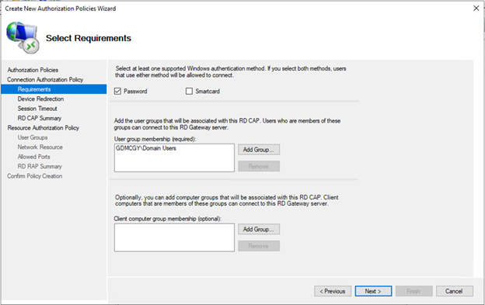Image resolution: width=485 pixels, height=305 pixels.
Task: Select Connection Authorization Policy heading
Action: 45,80
